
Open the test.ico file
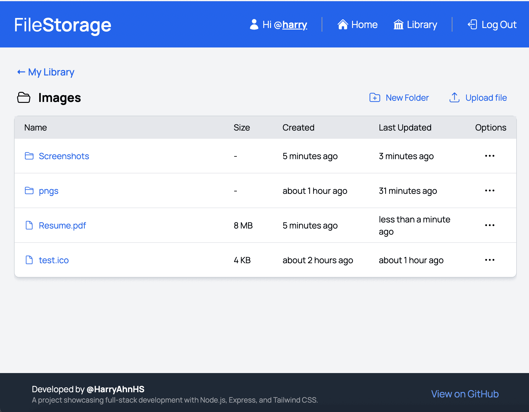pos(54,260)
